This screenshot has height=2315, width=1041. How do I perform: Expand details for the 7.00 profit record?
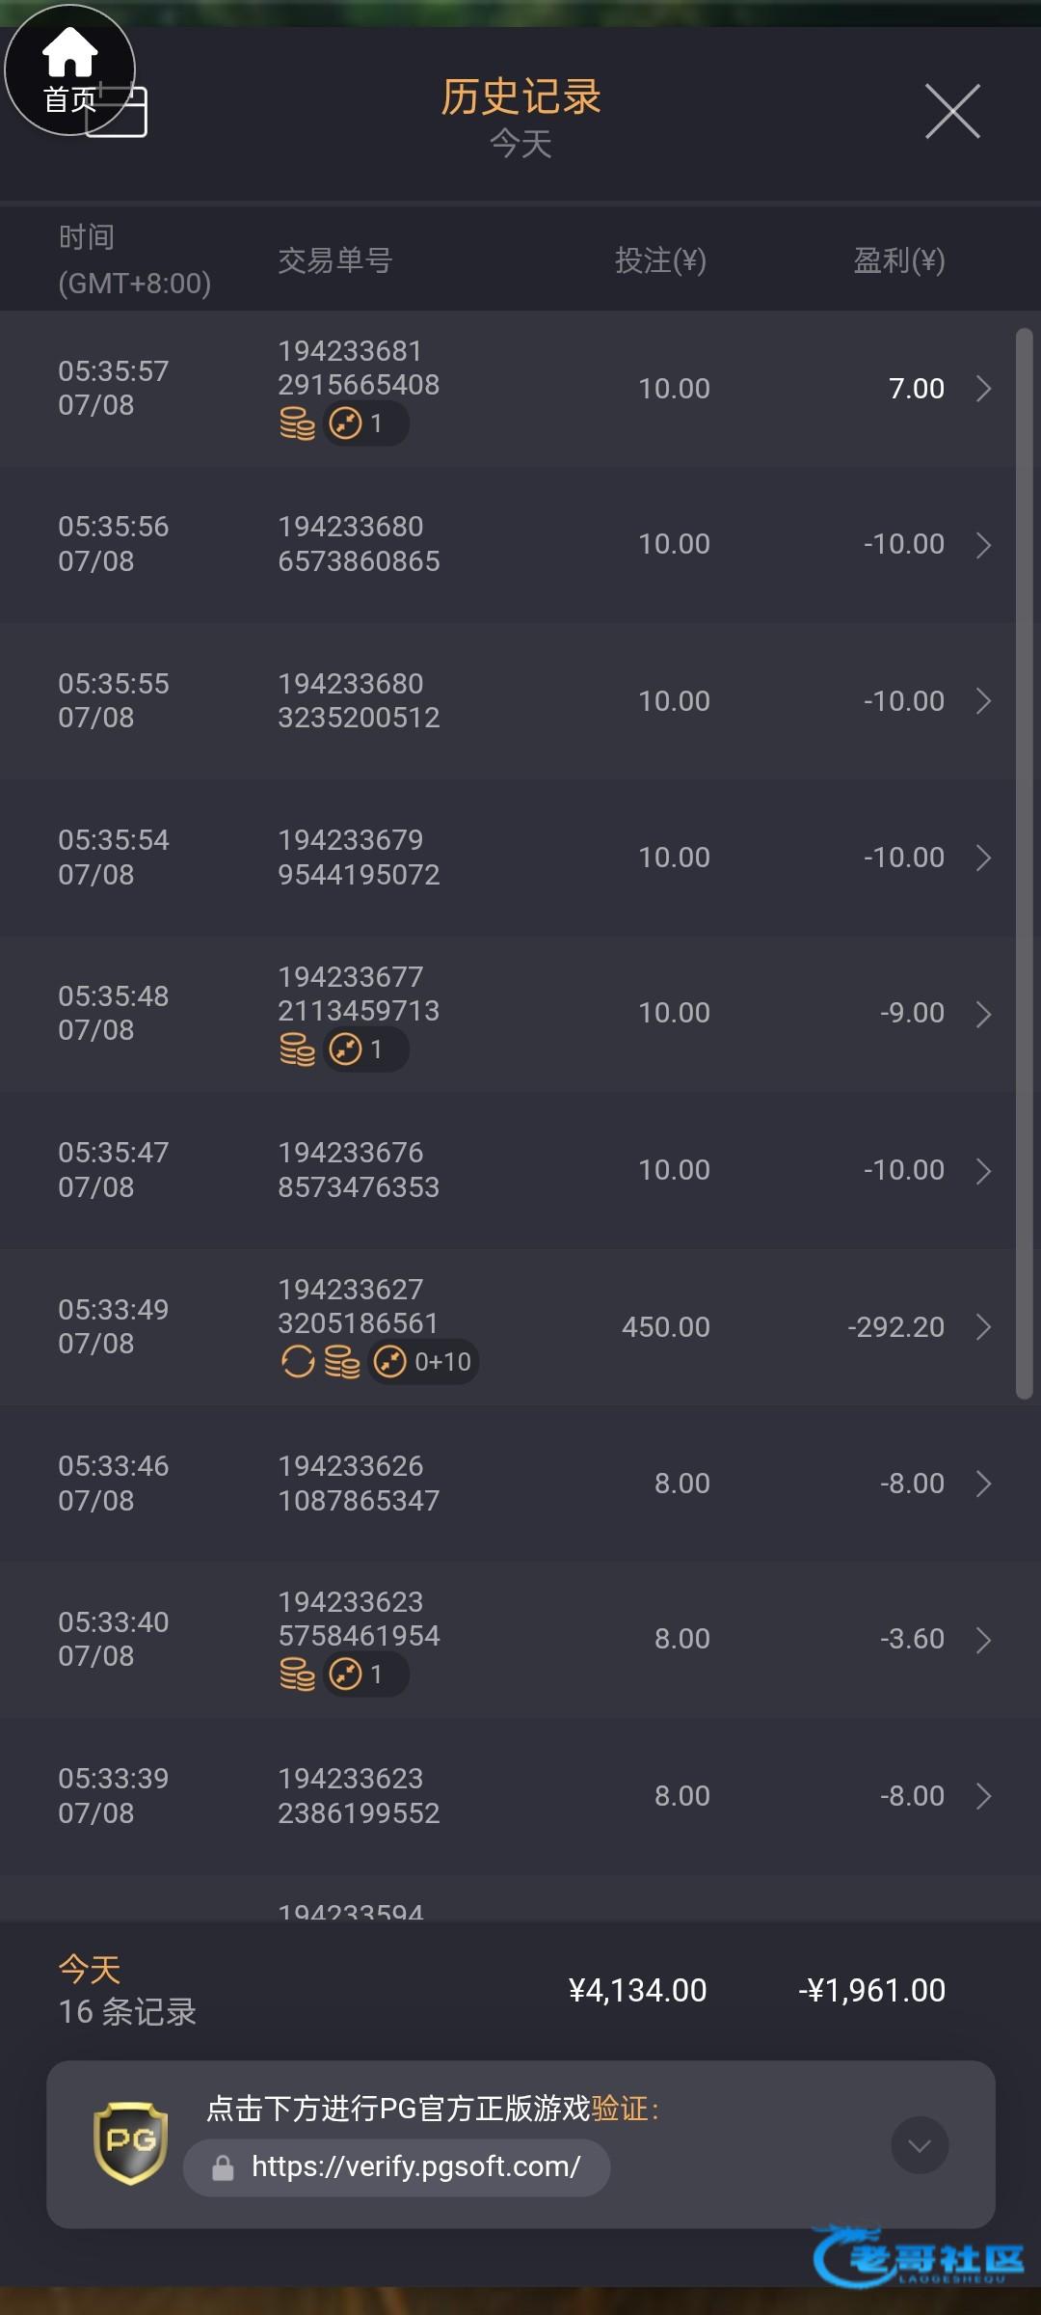click(983, 389)
